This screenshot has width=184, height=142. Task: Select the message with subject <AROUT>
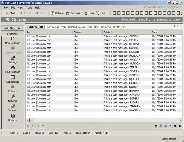(104, 95)
